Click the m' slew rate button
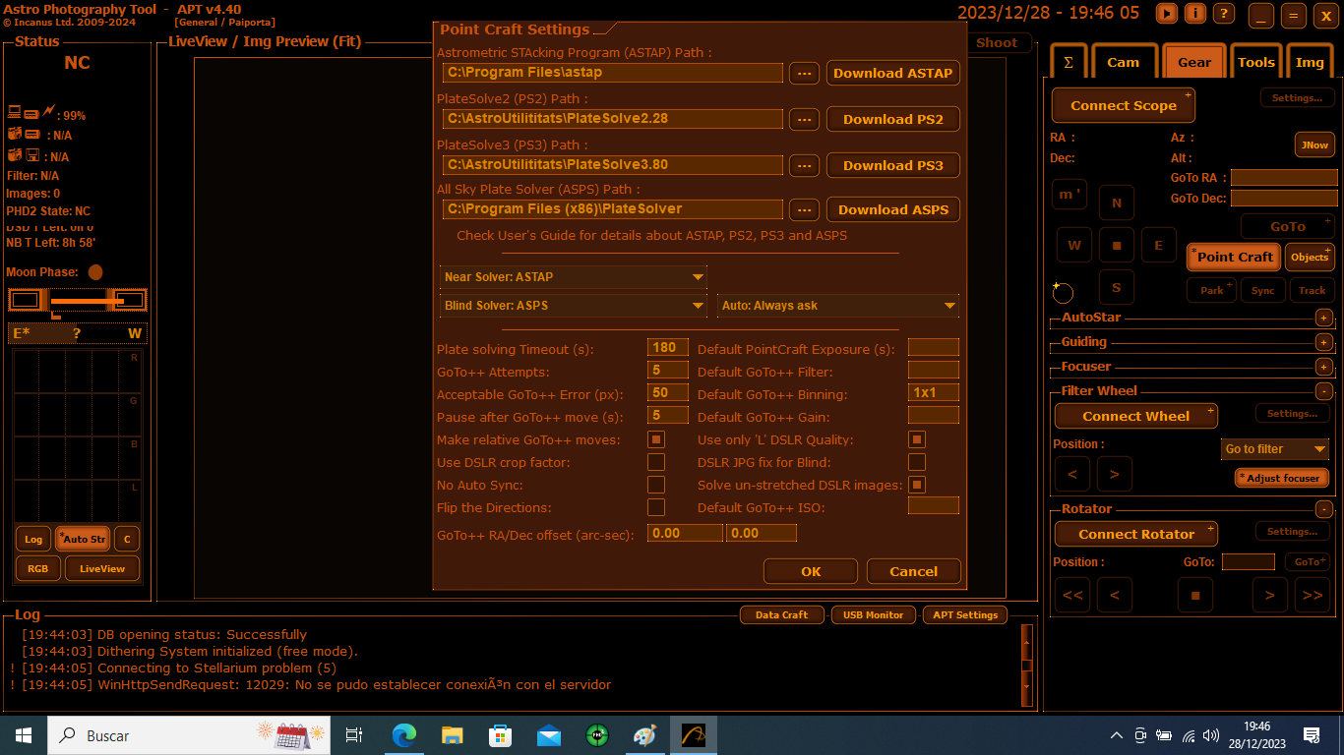 [x=1069, y=194]
